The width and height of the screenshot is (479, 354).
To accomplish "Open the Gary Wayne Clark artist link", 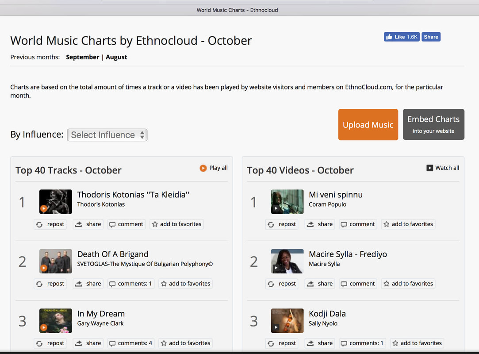I will click(100, 323).
